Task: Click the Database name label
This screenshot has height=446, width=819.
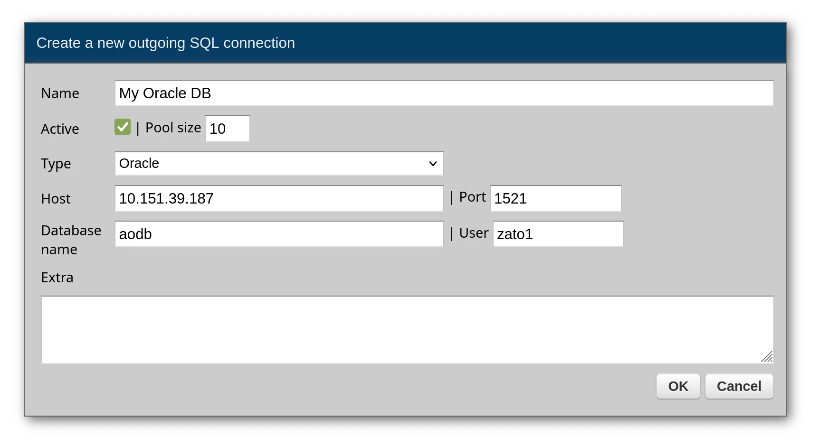Action: point(71,240)
